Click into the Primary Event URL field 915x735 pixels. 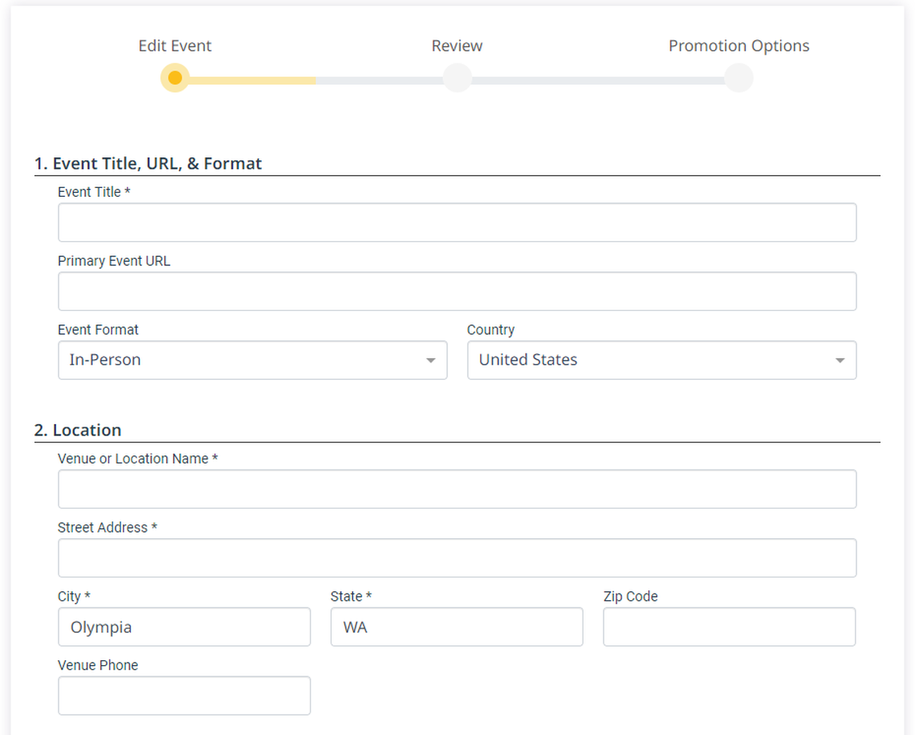(457, 292)
